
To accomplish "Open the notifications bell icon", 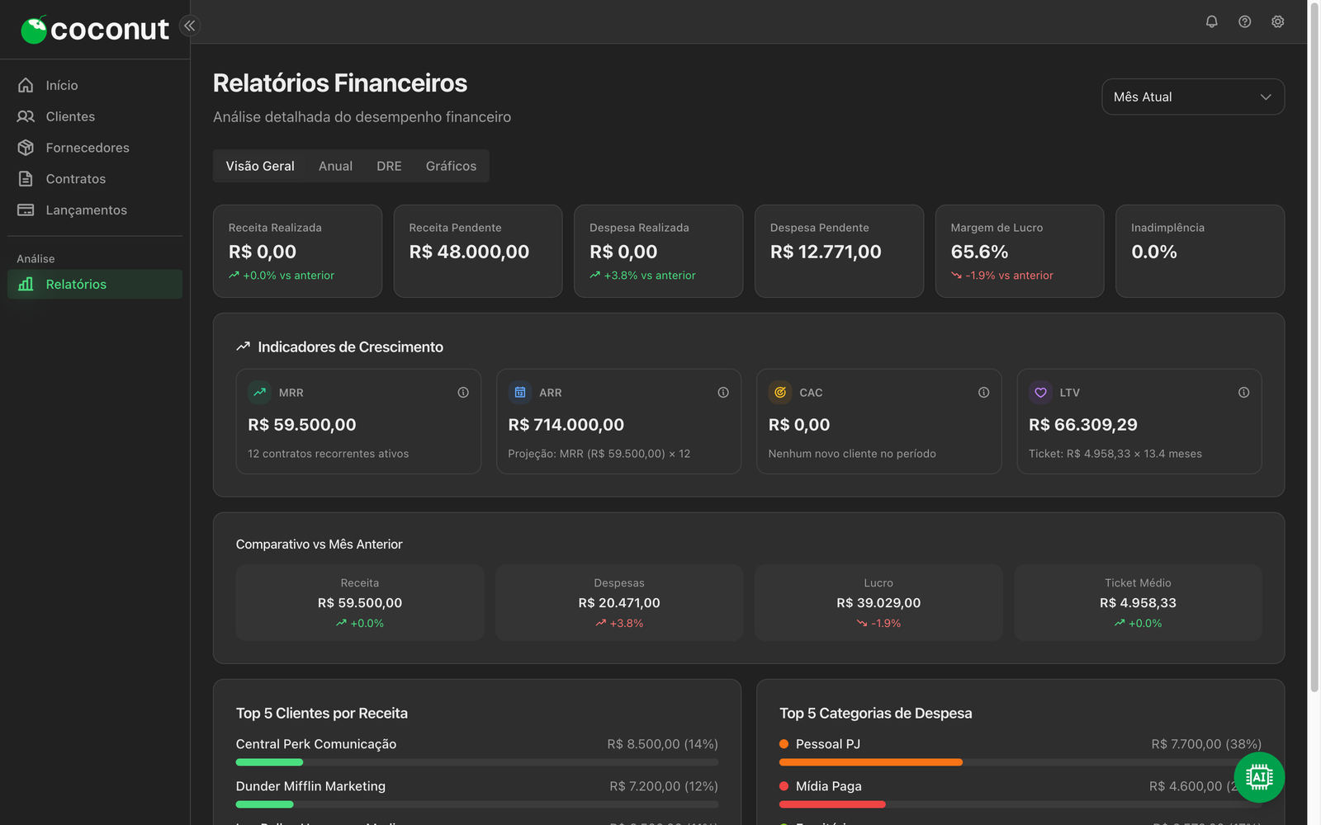I will coord(1211,21).
